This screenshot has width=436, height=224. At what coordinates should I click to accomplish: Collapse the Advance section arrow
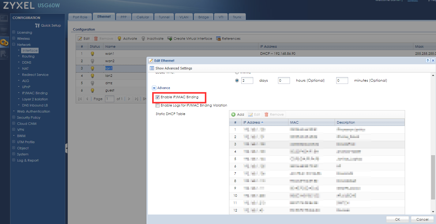click(x=154, y=88)
